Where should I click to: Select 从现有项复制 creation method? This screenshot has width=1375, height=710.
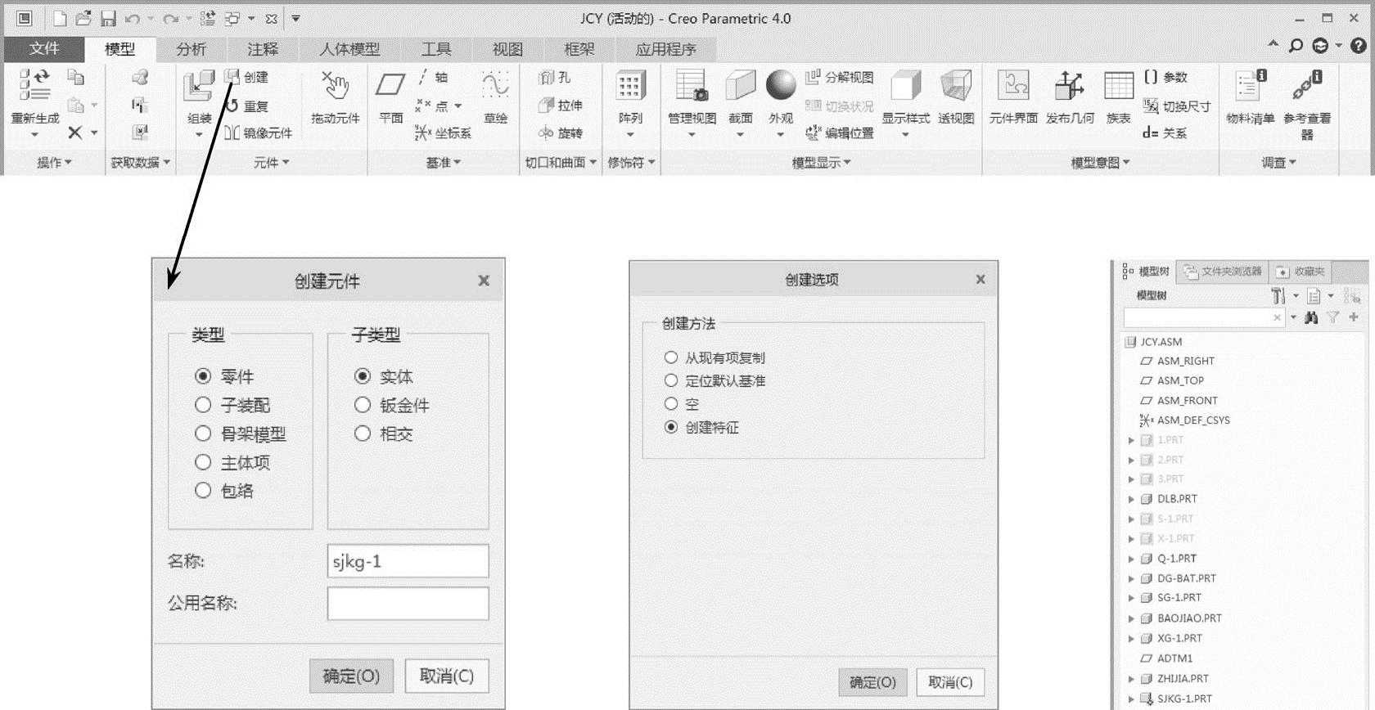671,357
